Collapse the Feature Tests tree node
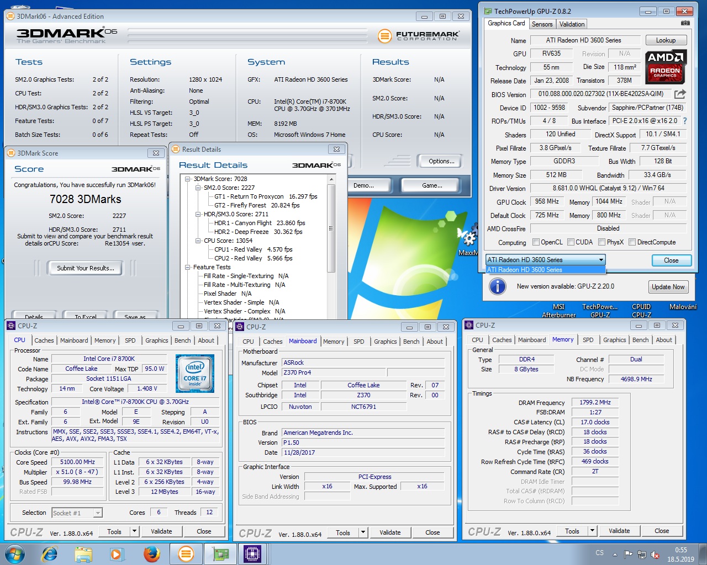 (x=188, y=267)
